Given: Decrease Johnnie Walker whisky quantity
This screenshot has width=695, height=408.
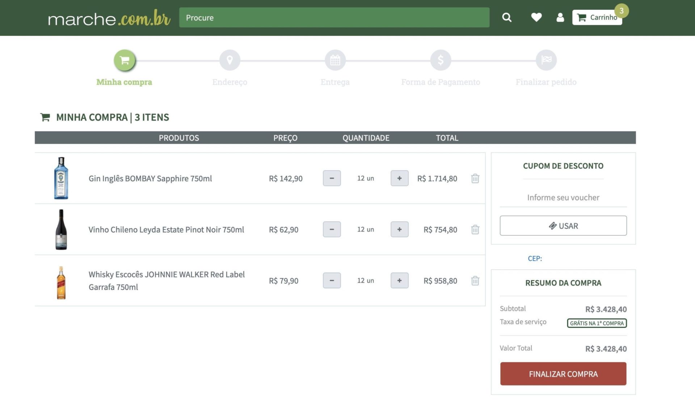Looking at the screenshot, I should click(332, 281).
